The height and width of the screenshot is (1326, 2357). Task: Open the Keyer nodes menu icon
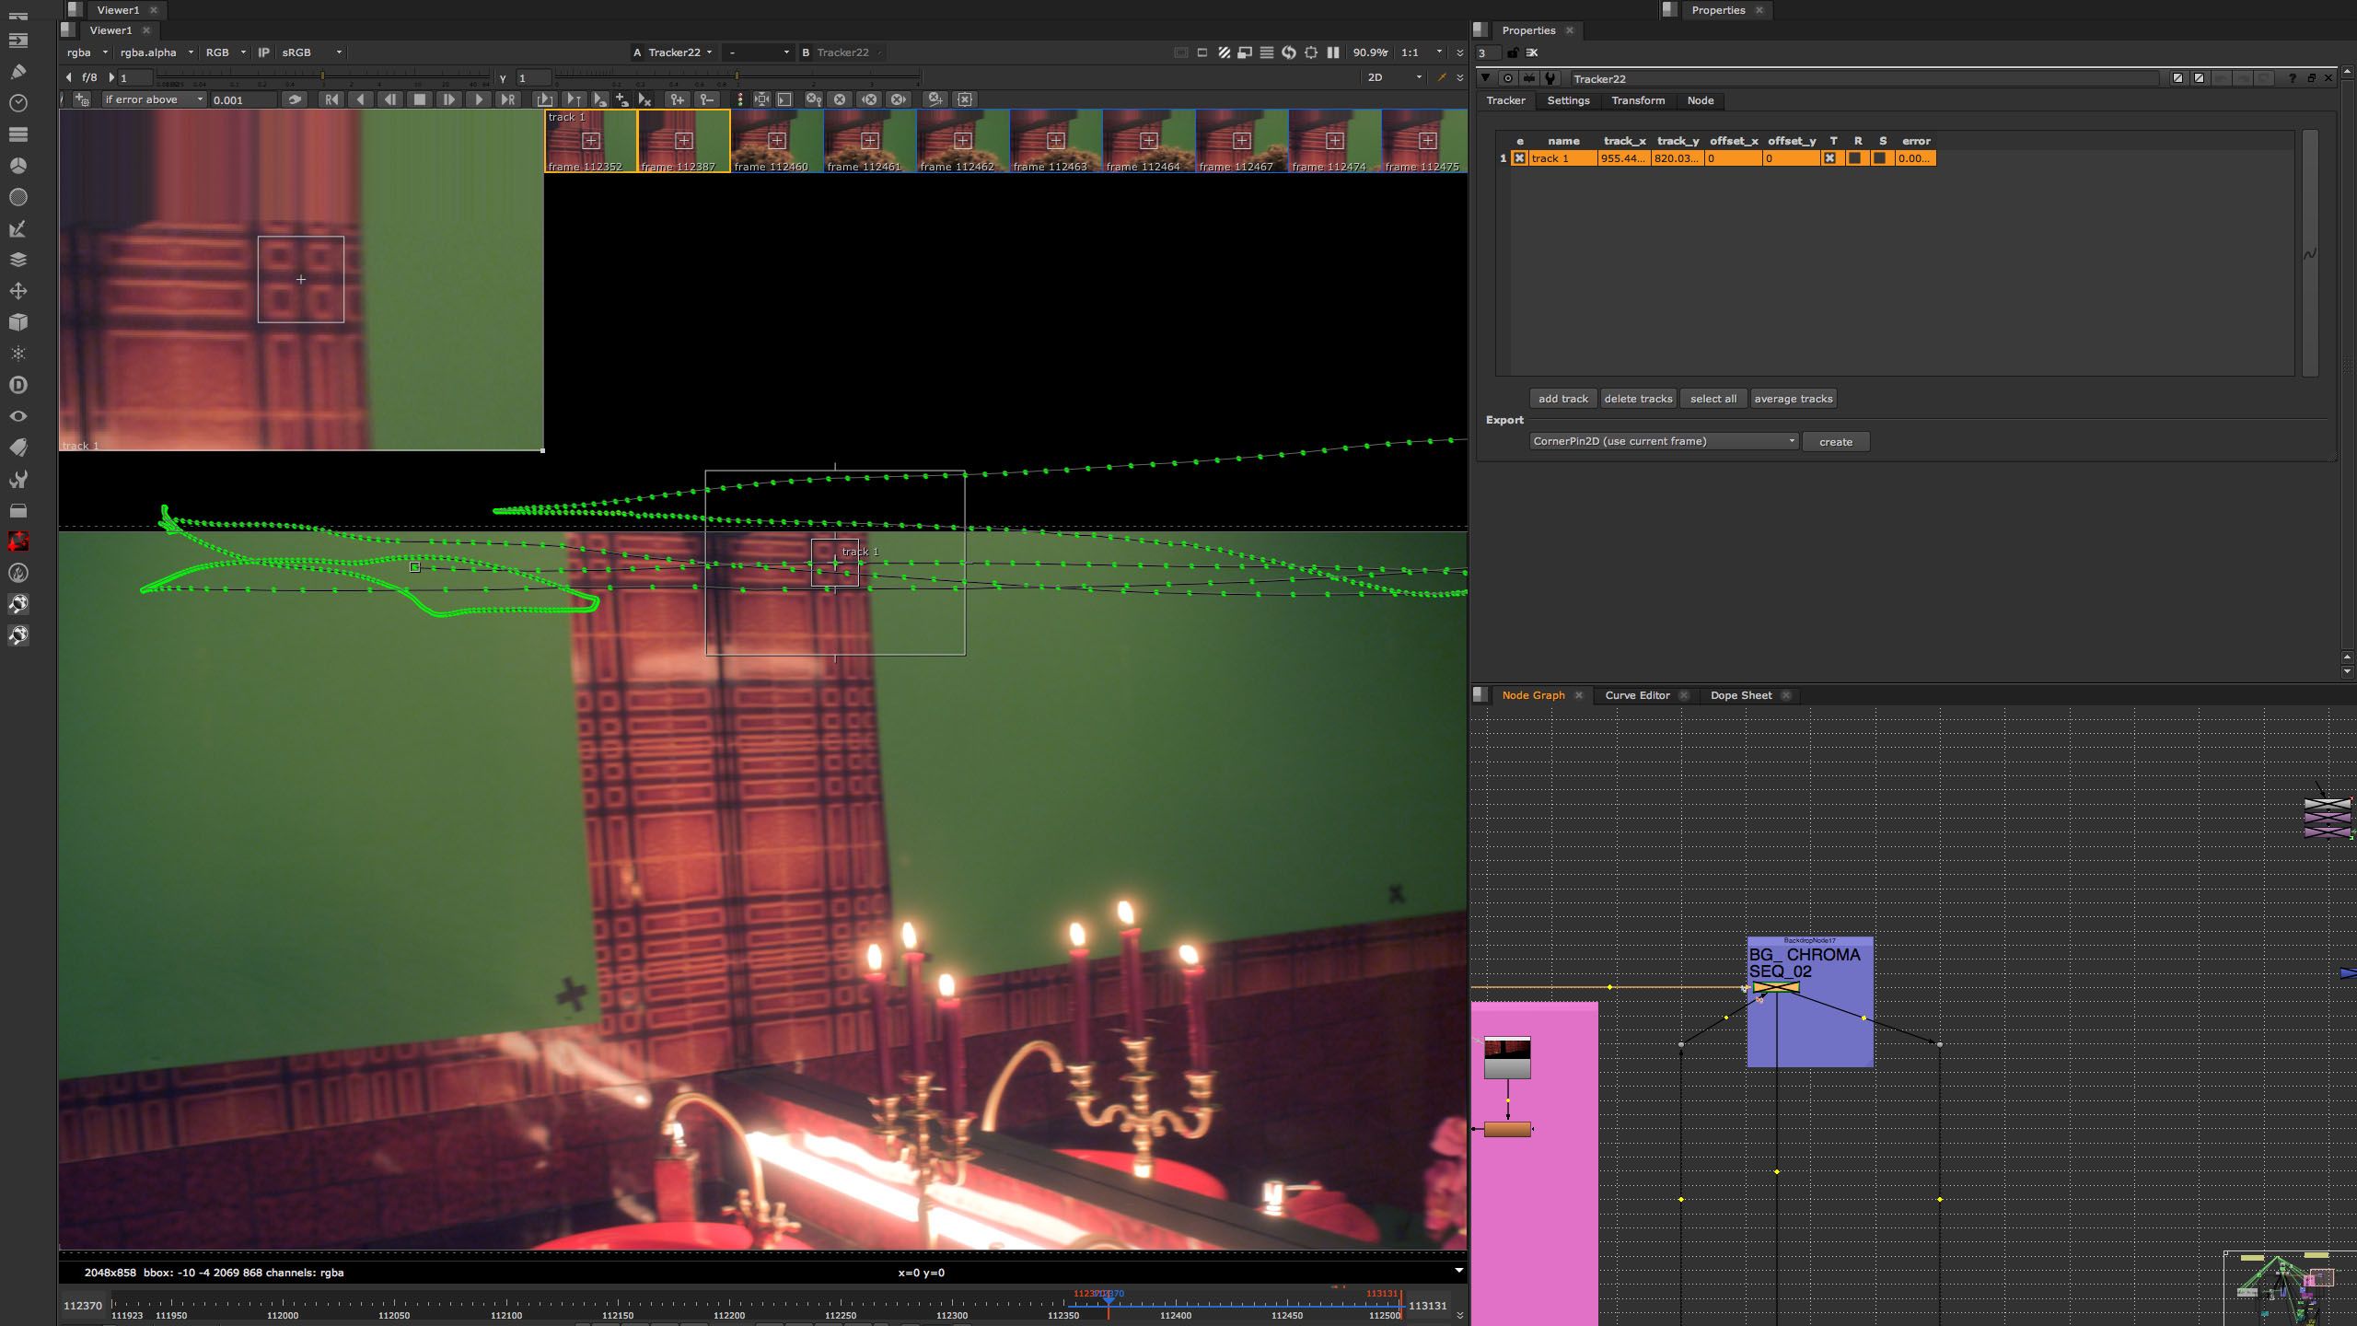click(x=17, y=228)
